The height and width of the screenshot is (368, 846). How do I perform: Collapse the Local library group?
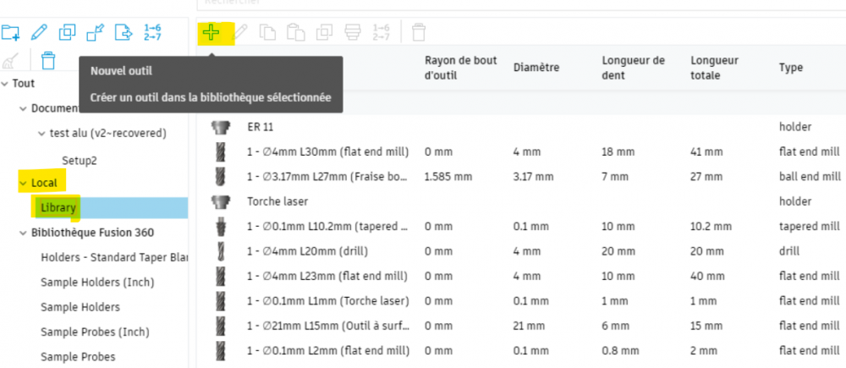[x=23, y=184]
